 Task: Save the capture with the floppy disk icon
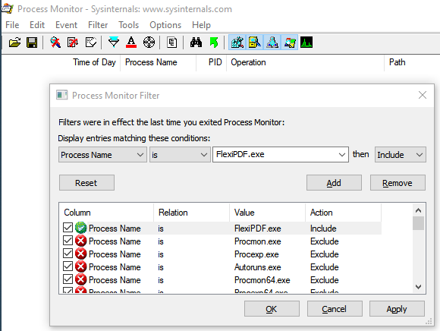[32, 43]
